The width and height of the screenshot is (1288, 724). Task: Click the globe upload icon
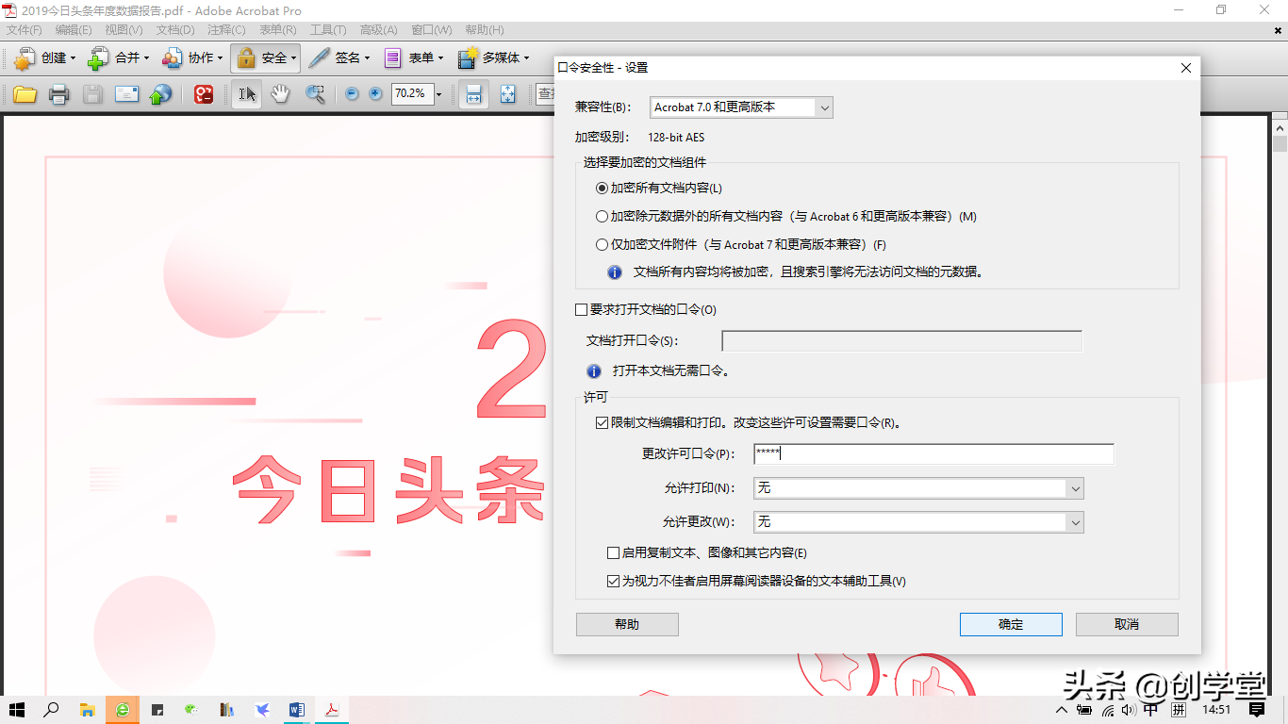point(161,94)
